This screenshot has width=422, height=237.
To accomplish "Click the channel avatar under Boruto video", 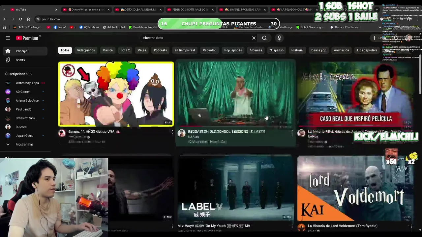I will pos(62,133).
